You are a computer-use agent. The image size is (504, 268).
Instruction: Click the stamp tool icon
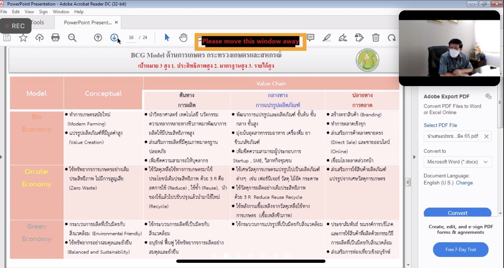click(x=359, y=38)
